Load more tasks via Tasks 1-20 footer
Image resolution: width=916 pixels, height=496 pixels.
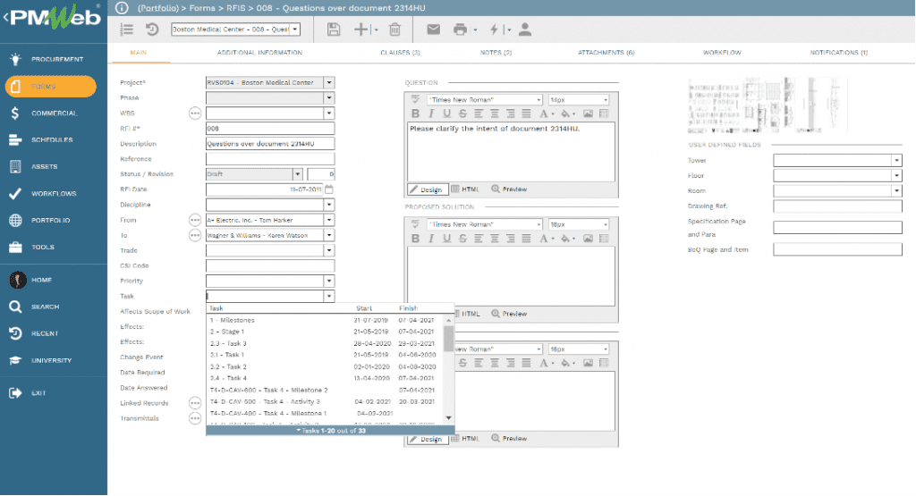point(331,431)
